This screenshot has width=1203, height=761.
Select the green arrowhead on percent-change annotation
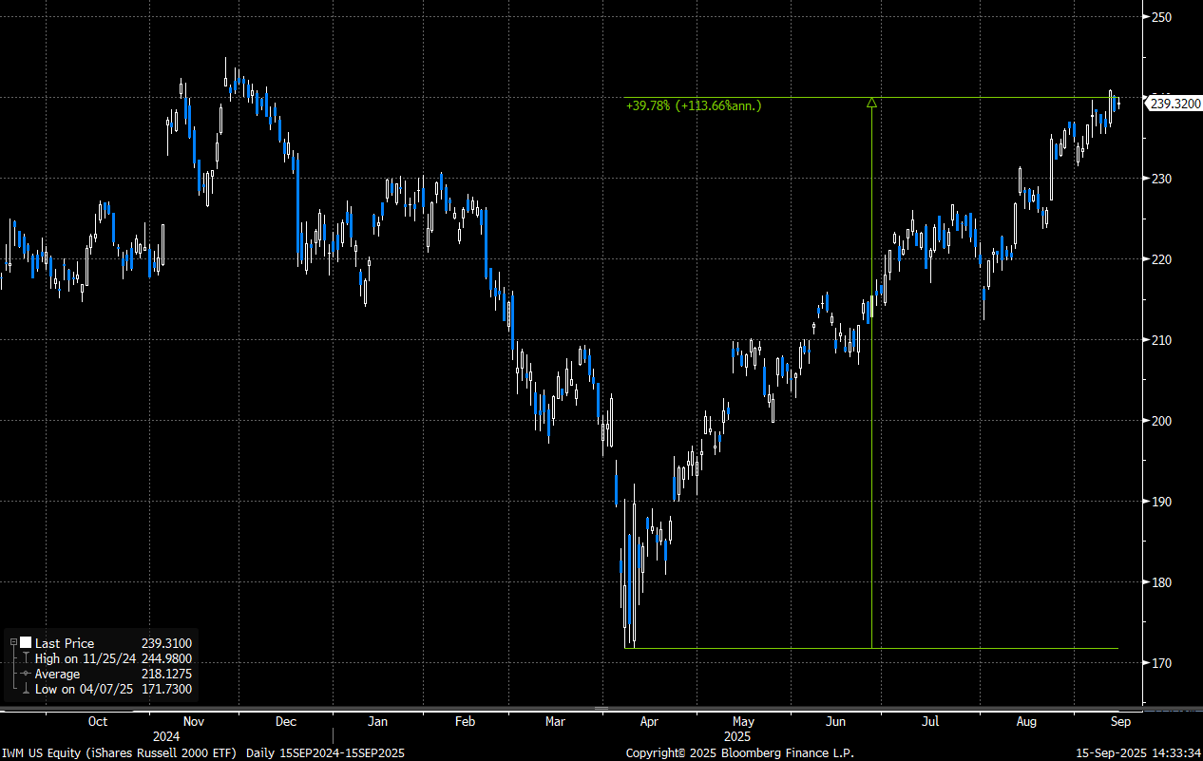(x=871, y=102)
